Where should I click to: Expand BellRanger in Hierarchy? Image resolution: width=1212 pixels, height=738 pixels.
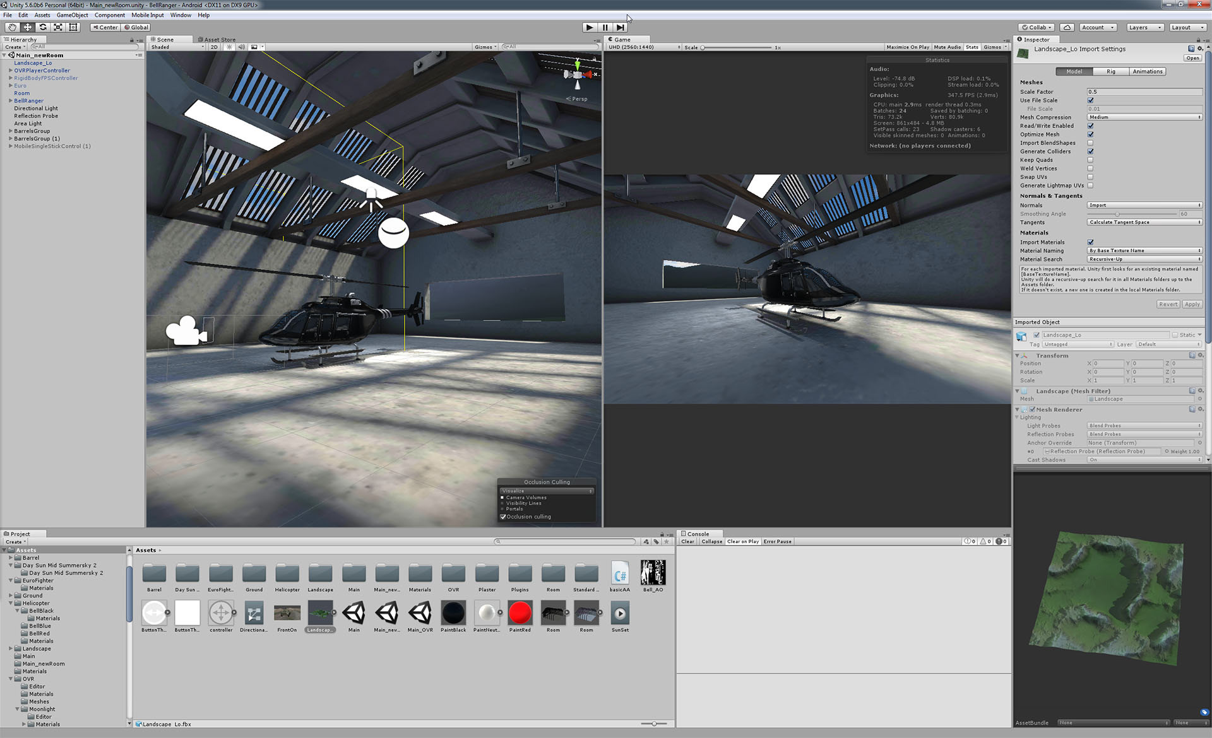point(10,101)
